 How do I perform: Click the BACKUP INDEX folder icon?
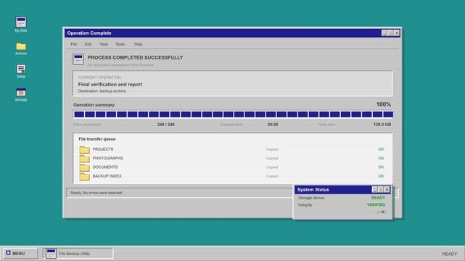(x=85, y=176)
